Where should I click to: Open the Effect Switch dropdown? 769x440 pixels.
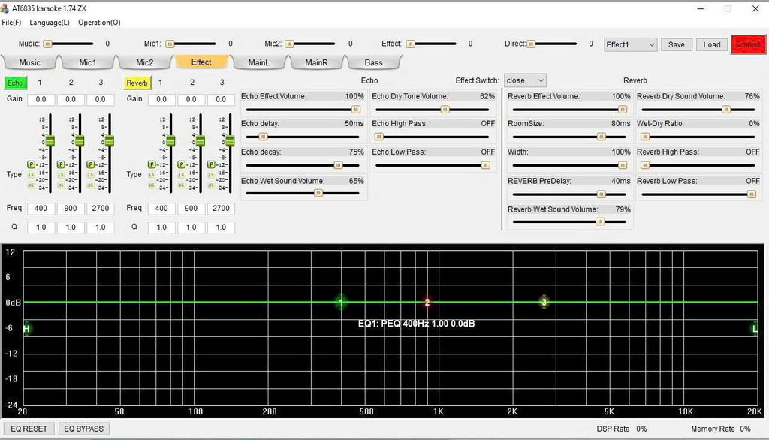[x=525, y=80]
